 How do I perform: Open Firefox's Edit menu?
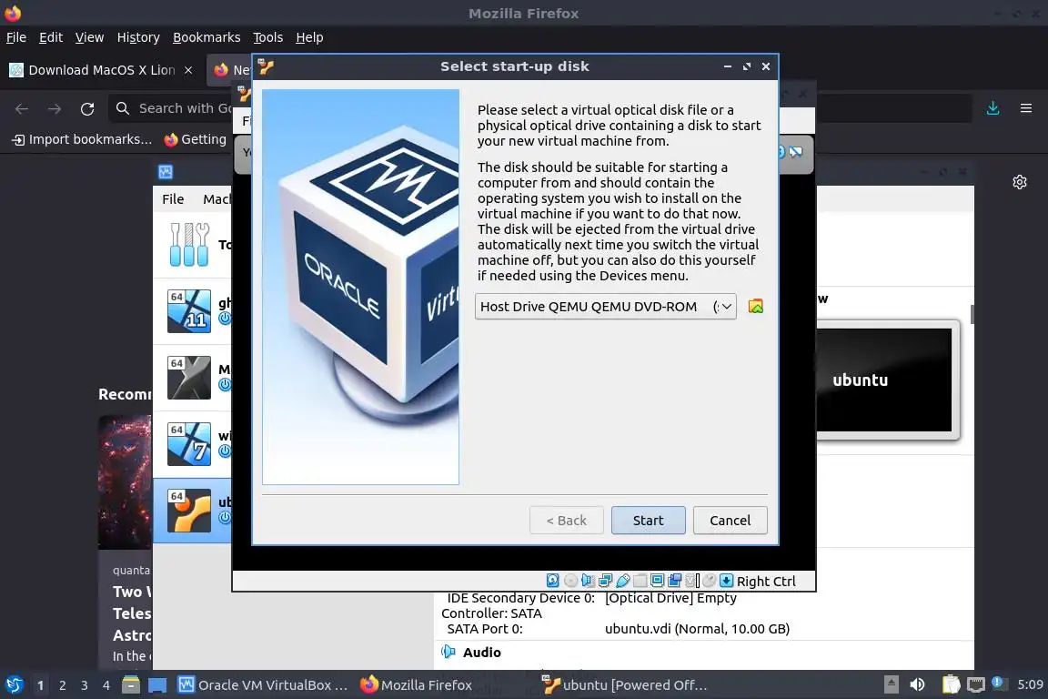[x=51, y=37]
